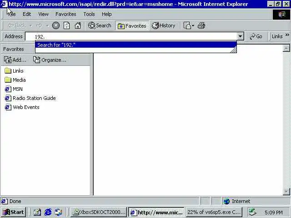Image resolution: width=291 pixels, height=218 pixels.
Task: Open the Tools menu
Action: point(89,14)
